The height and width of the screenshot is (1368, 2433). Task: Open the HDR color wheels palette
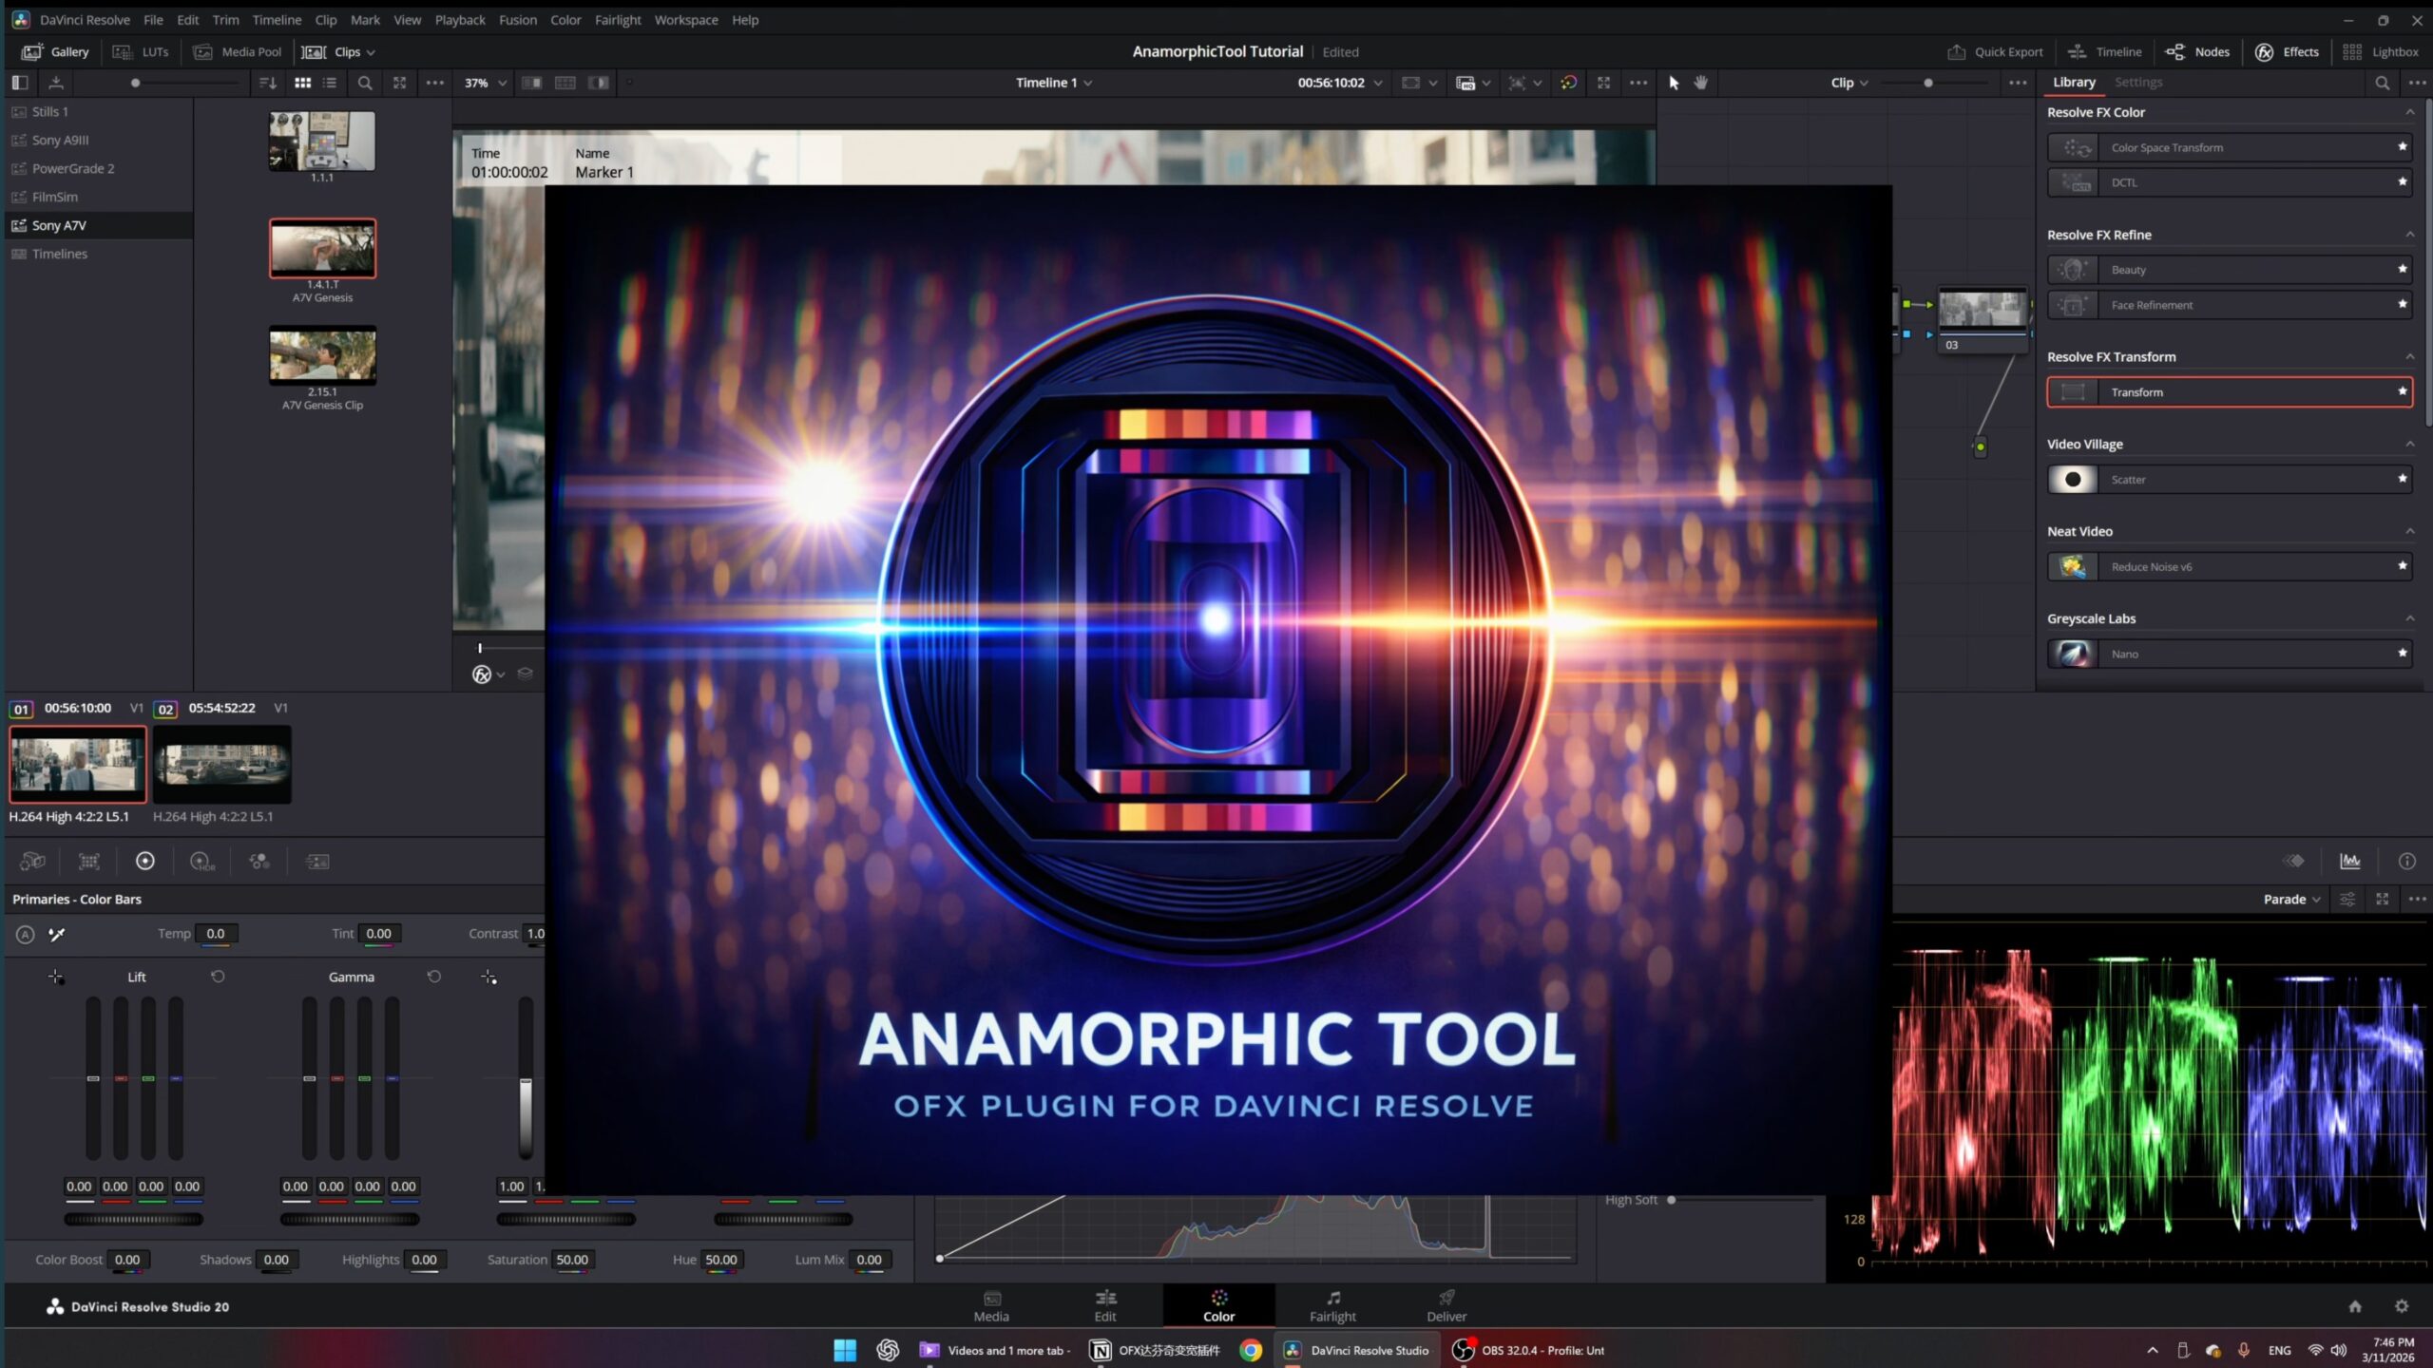coord(201,861)
